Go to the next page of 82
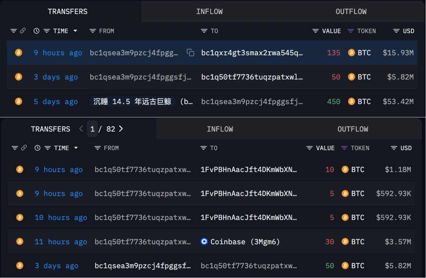Viewport: 426px width, 278px height. (x=121, y=129)
